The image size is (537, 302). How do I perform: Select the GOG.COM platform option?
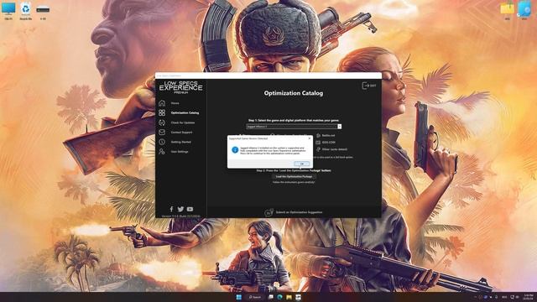326,143
